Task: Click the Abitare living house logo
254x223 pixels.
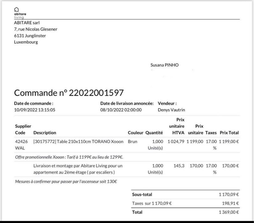Action: [x=20, y=13]
